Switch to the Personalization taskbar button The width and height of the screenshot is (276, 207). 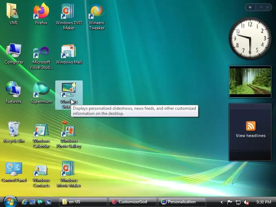(182, 202)
